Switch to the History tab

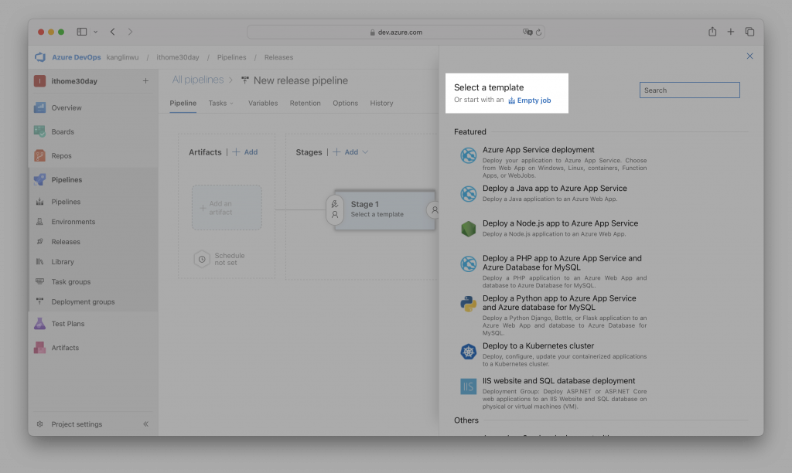tap(381, 103)
